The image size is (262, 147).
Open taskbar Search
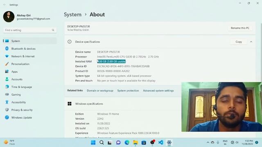(x=102, y=143)
